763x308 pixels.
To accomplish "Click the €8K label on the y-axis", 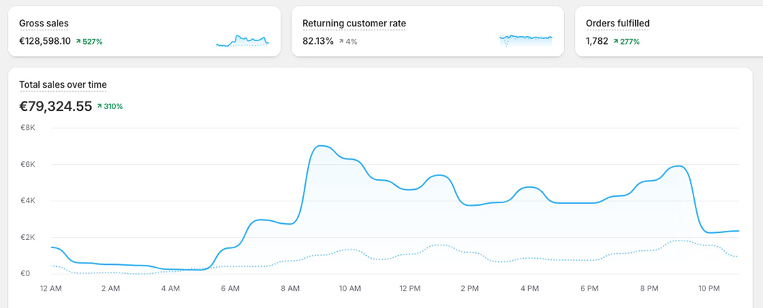I will coord(28,128).
